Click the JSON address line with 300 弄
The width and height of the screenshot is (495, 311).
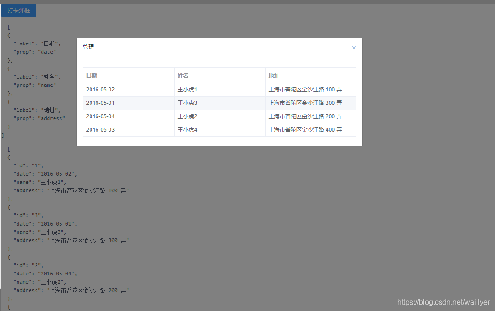tap(71, 240)
